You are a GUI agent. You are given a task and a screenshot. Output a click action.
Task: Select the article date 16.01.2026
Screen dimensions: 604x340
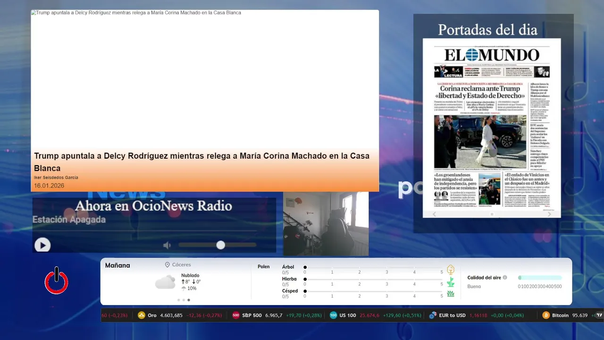point(49,186)
